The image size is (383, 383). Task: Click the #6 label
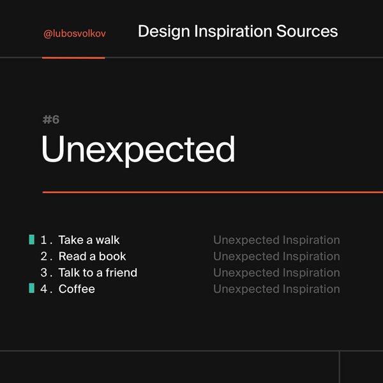[51, 120]
